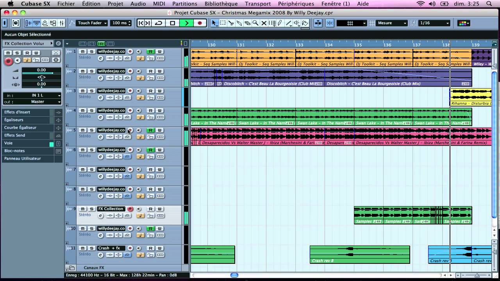Open the Apple menu
This screenshot has height=281, width=500.
point(11,4)
